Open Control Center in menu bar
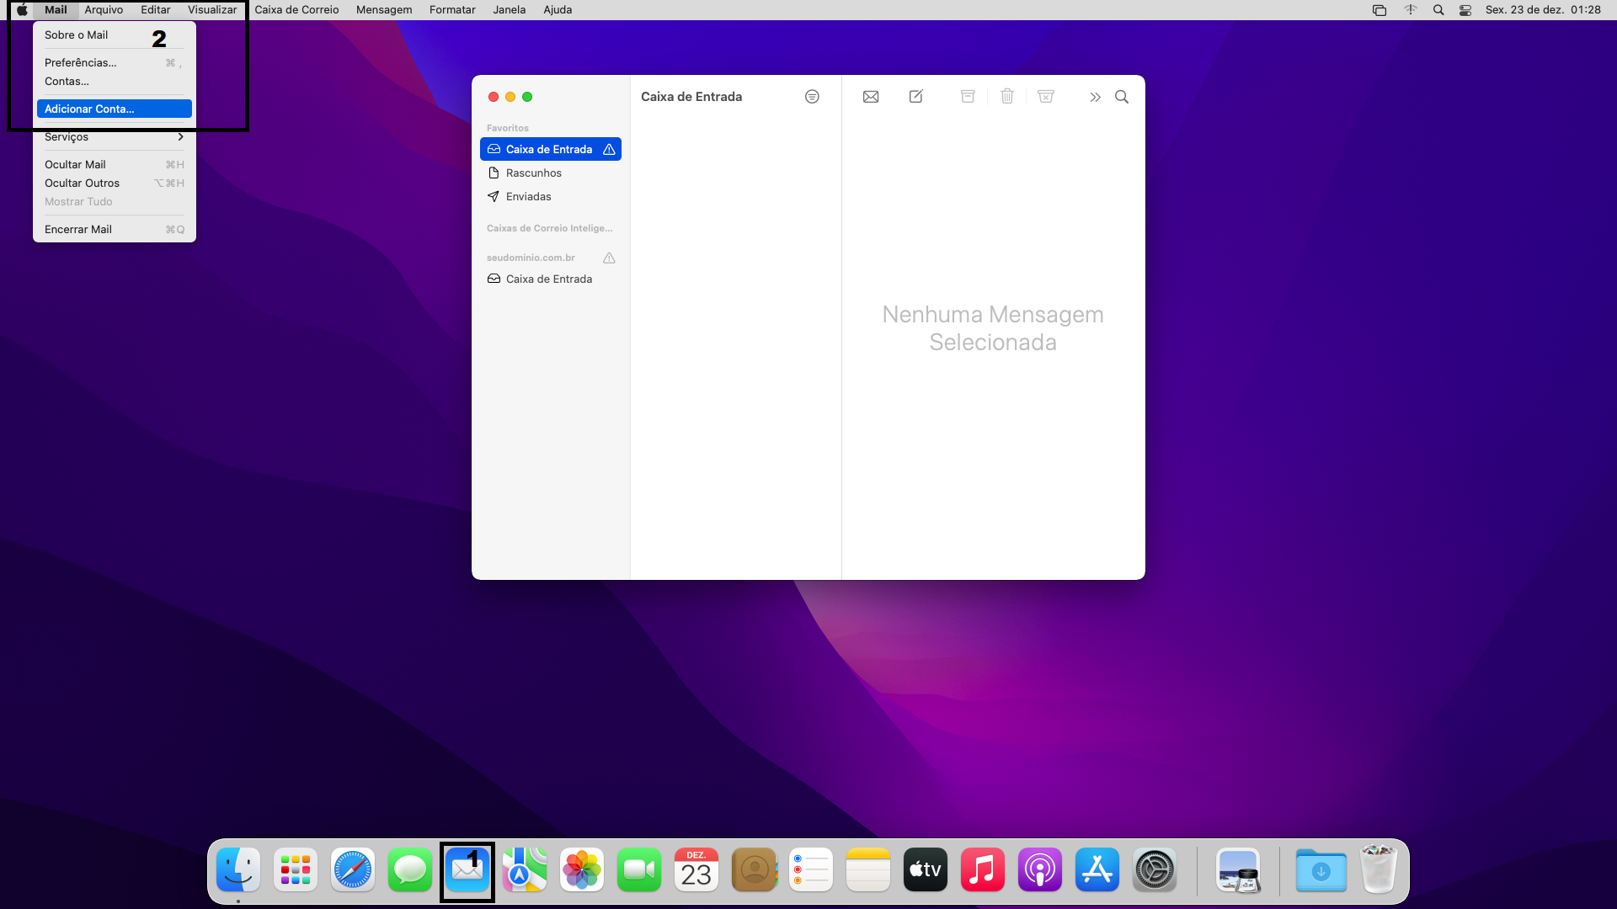 (1465, 10)
